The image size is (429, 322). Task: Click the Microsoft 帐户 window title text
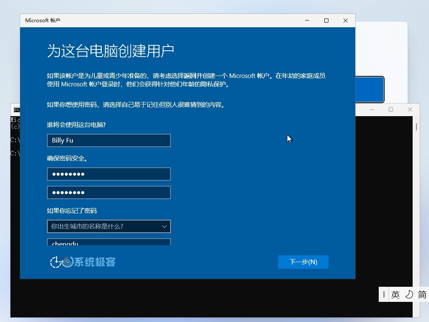click(x=42, y=21)
